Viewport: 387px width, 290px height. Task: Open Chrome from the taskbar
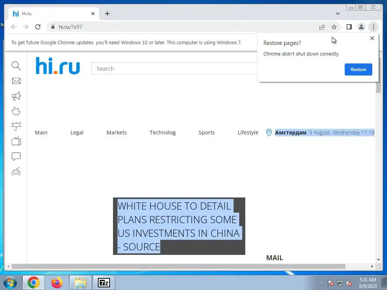point(34,282)
